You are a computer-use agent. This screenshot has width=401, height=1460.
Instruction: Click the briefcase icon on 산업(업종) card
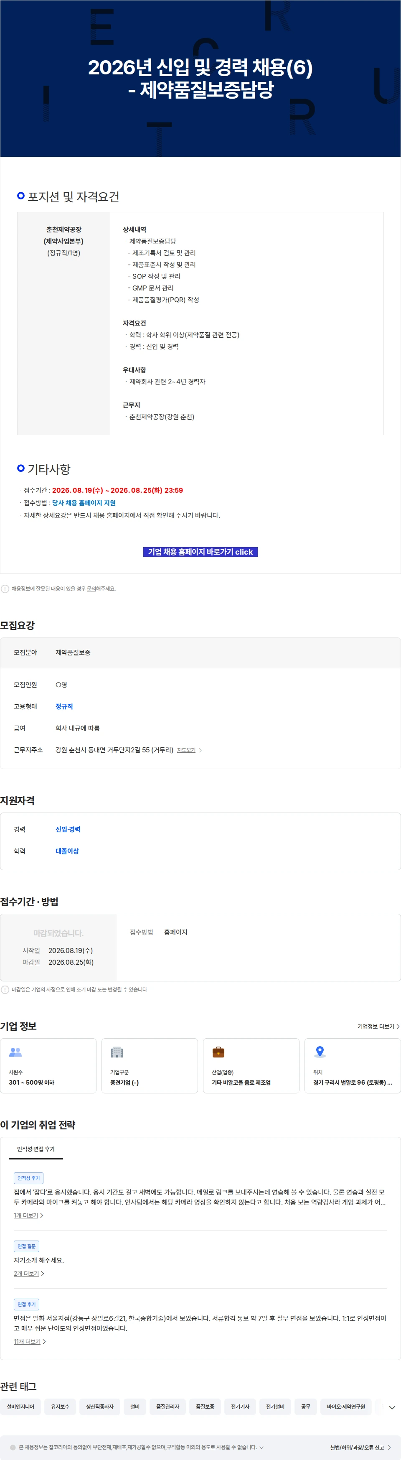coord(218,1052)
